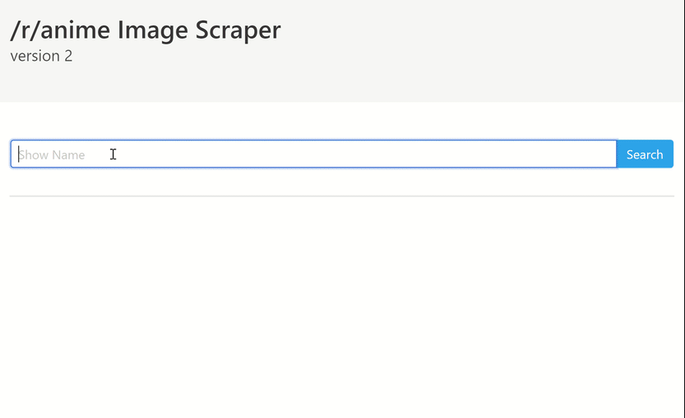685x418 pixels.
Task: Click the horizontal divider below the search bar
Action: point(341,196)
